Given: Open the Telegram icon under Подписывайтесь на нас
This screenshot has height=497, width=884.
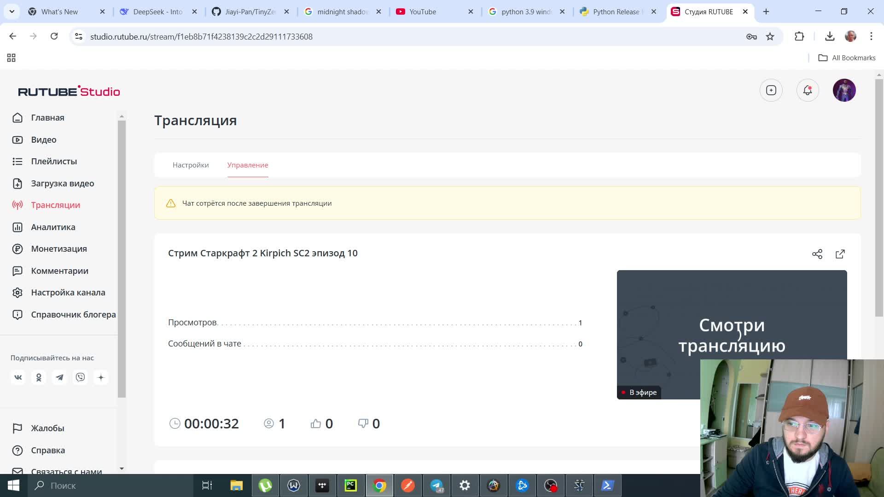Looking at the screenshot, I should (x=59, y=377).
